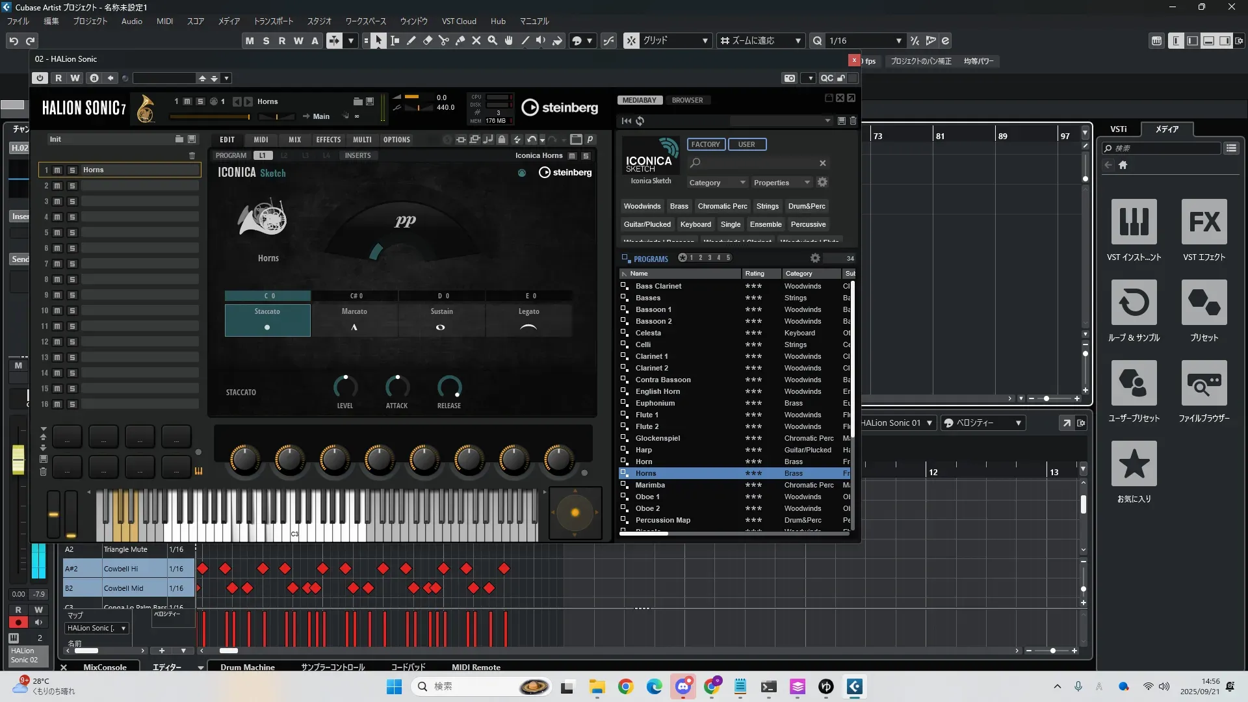Mute slot 1 Horns in the program list
The image size is (1248, 702).
point(57,170)
